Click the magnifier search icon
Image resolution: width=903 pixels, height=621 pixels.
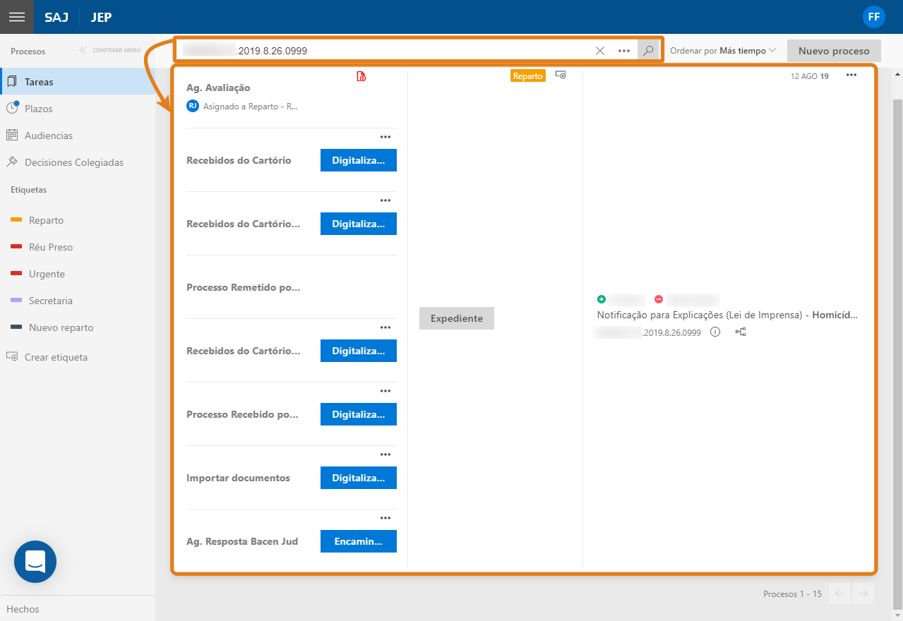point(647,51)
